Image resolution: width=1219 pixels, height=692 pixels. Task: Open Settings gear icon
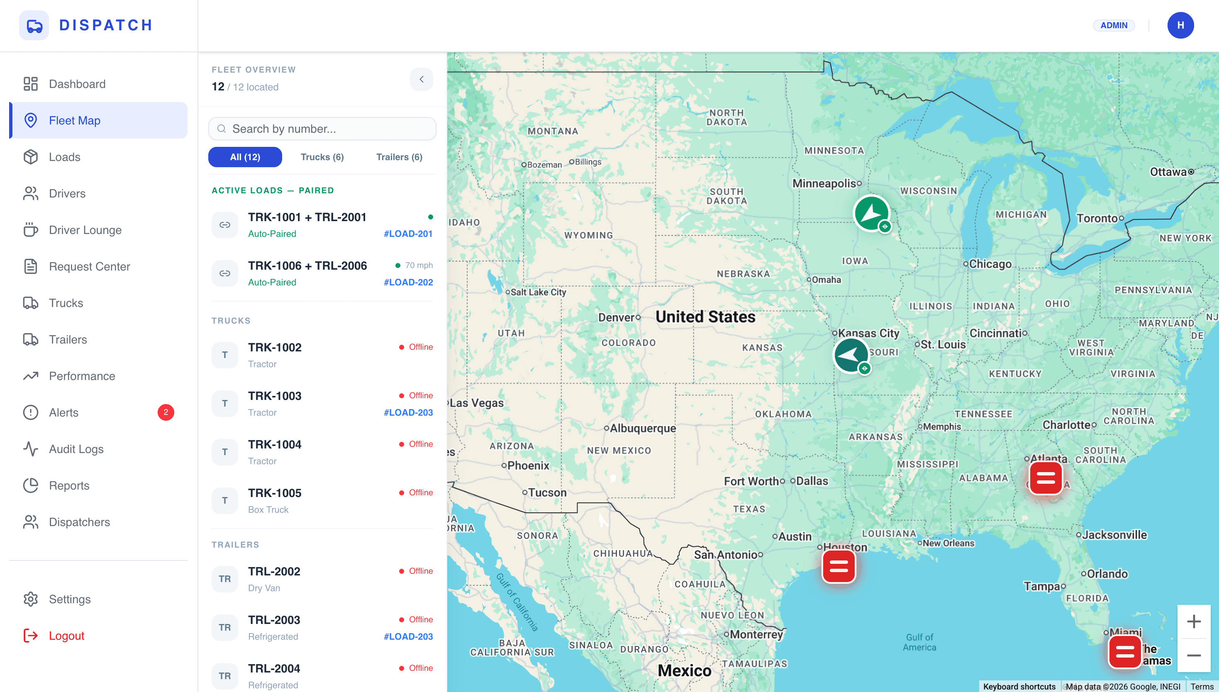pos(31,599)
